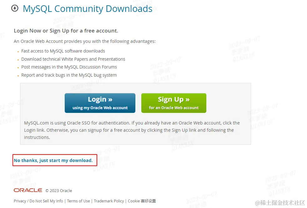View the Trademark Policy link
307x208 pixels.
click(109, 201)
